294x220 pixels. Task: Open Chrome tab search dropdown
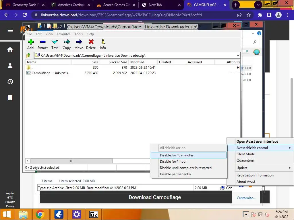258,5
